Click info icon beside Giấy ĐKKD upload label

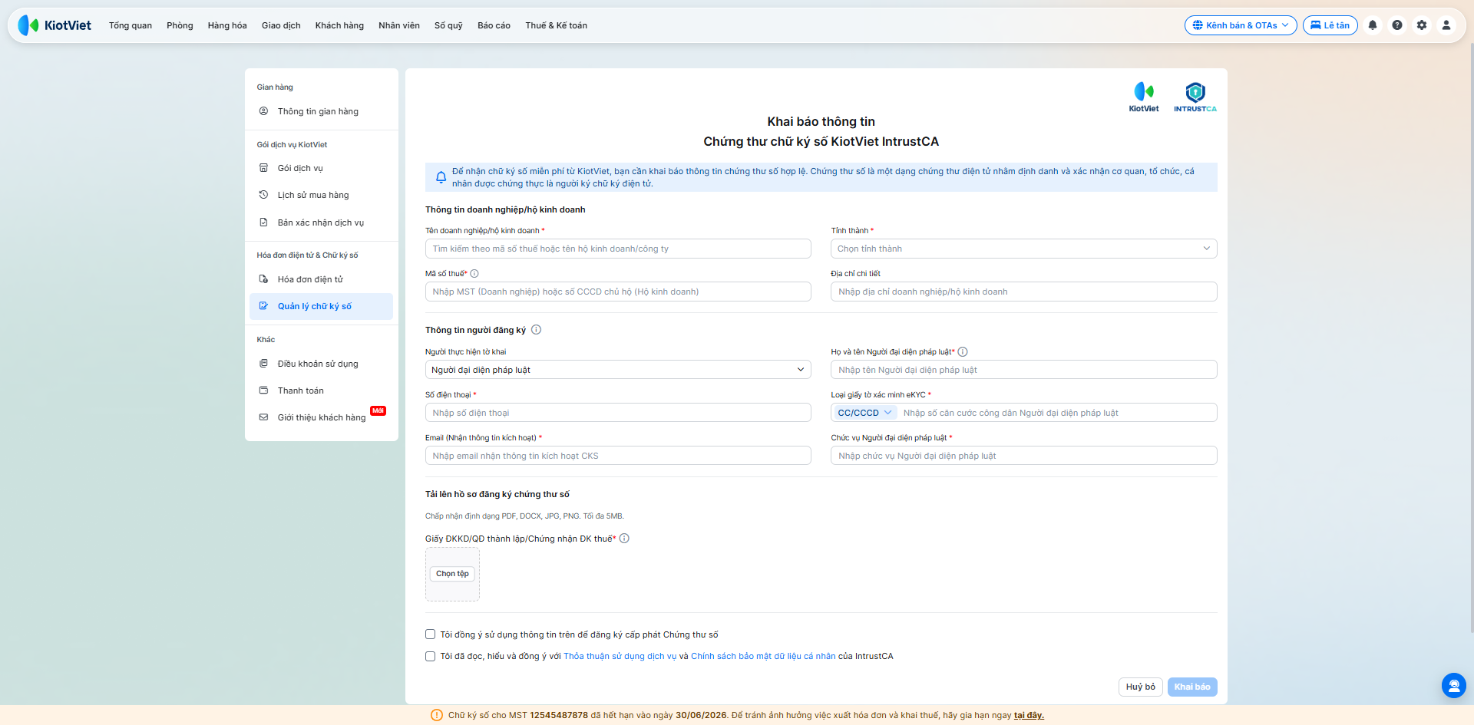pyautogui.click(x=624, y=539)
